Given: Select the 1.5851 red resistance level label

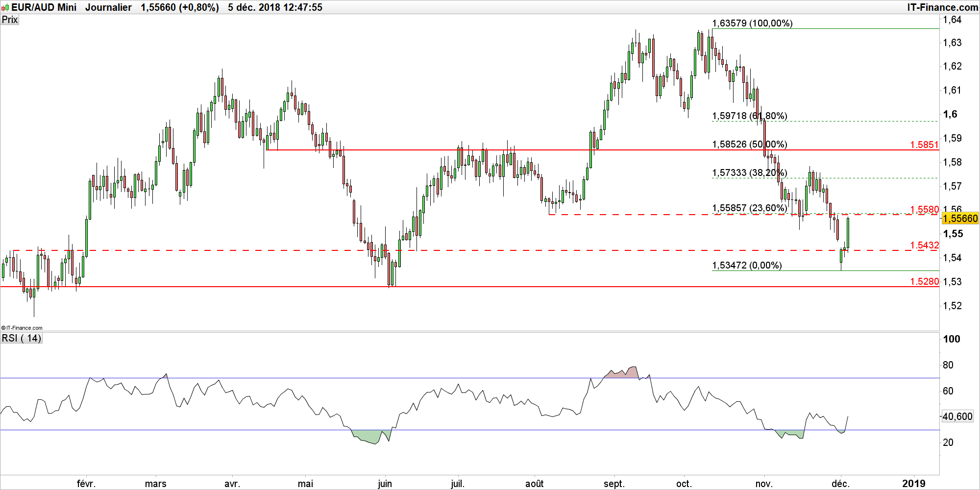Looking at the screenshot, I should (x=924, y=145).
